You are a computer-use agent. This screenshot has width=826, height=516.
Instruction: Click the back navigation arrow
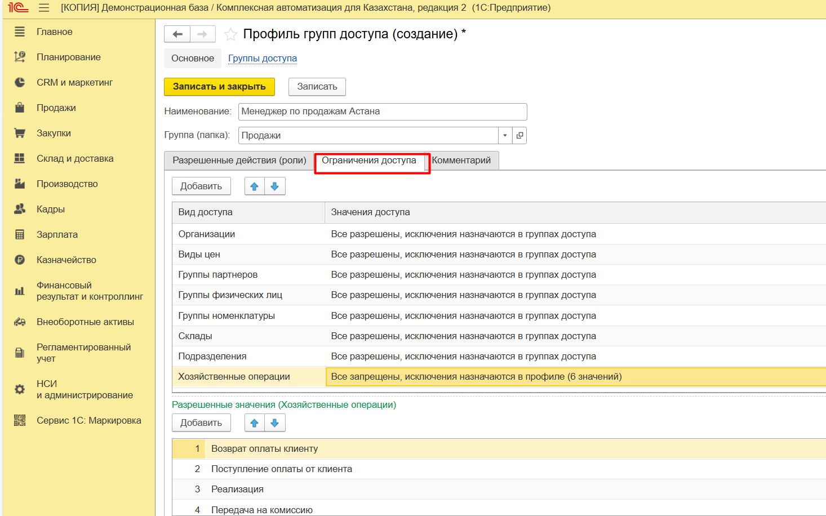click(177, 34)
